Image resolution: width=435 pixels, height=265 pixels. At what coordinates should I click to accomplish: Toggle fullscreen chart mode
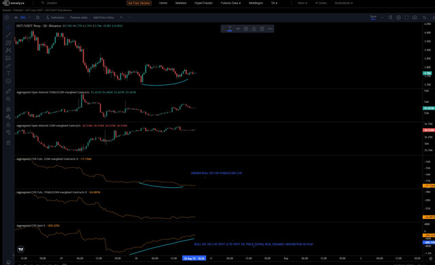(406, 18)
